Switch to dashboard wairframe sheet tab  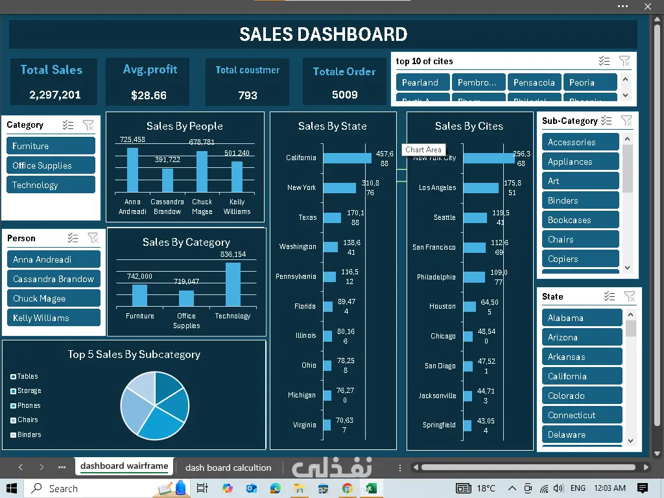coord(124,466)
